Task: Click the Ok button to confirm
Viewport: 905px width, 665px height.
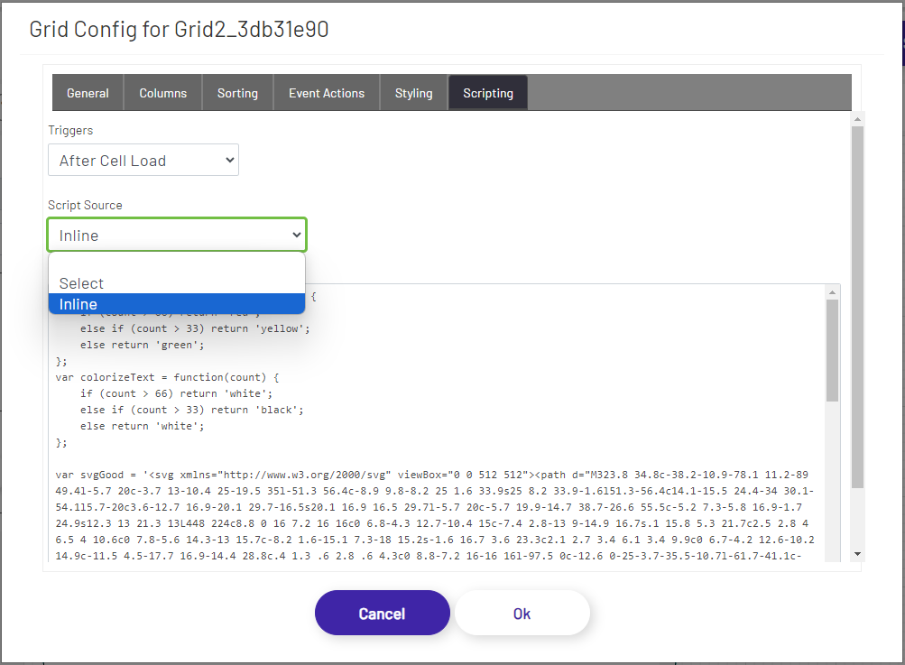Action: [x=522, y=613]
